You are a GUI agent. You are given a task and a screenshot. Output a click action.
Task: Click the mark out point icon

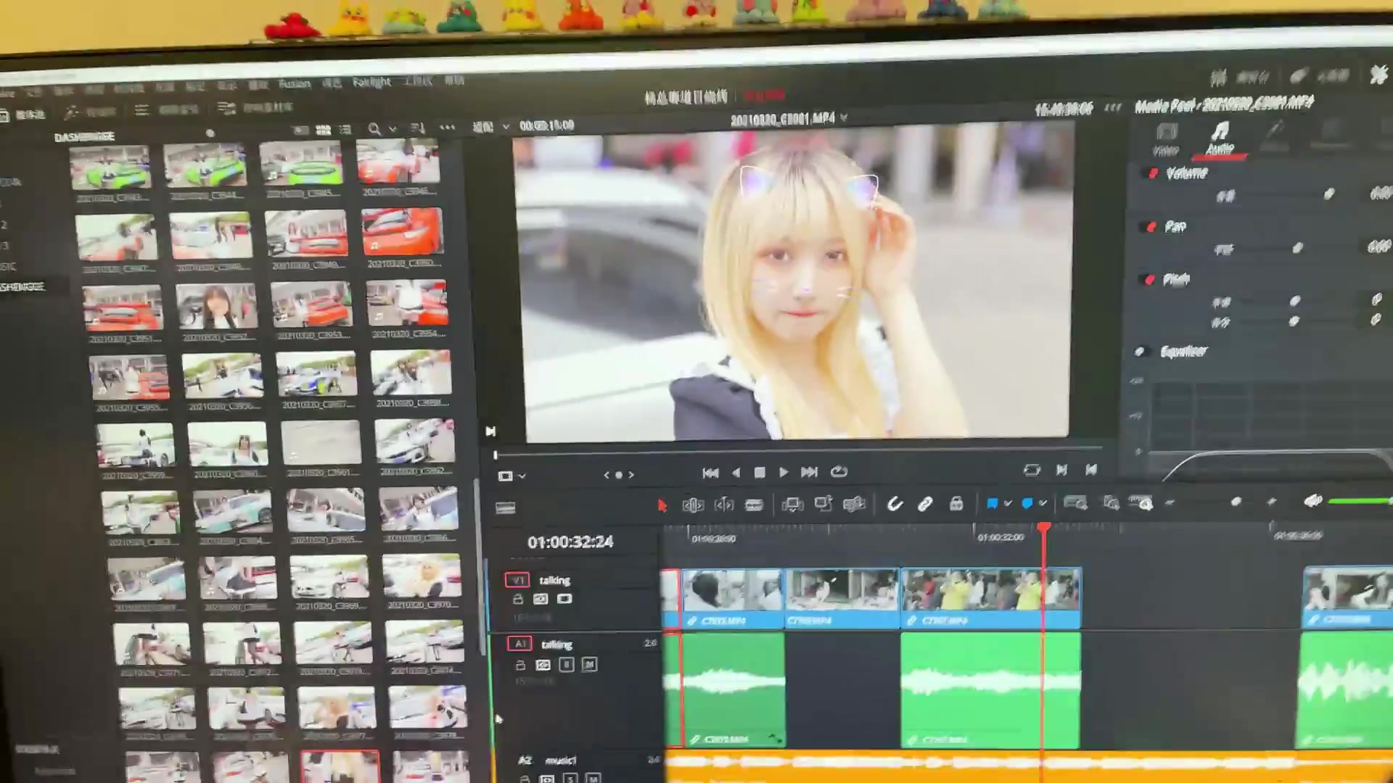[1090, 470]
